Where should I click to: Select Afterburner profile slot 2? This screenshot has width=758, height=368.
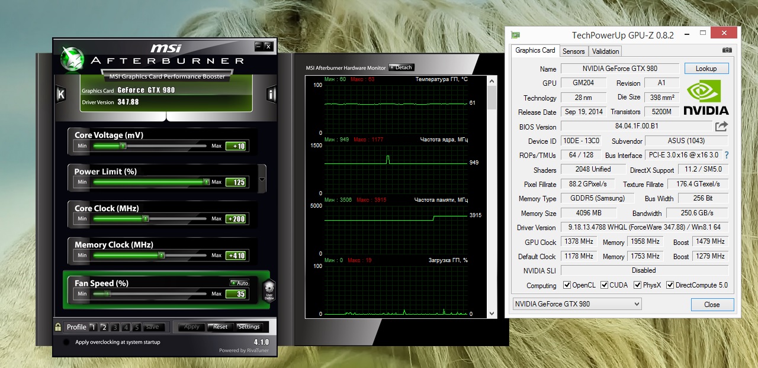coord(104,327)
